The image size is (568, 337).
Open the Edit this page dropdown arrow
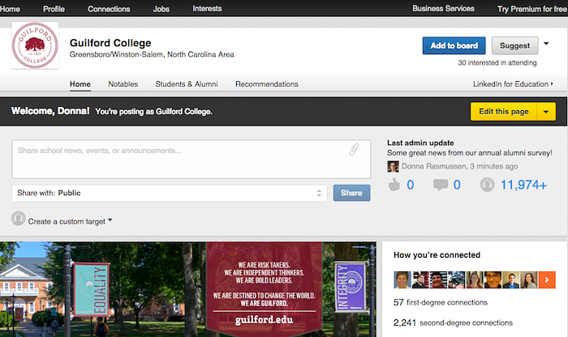coord(545,111)
